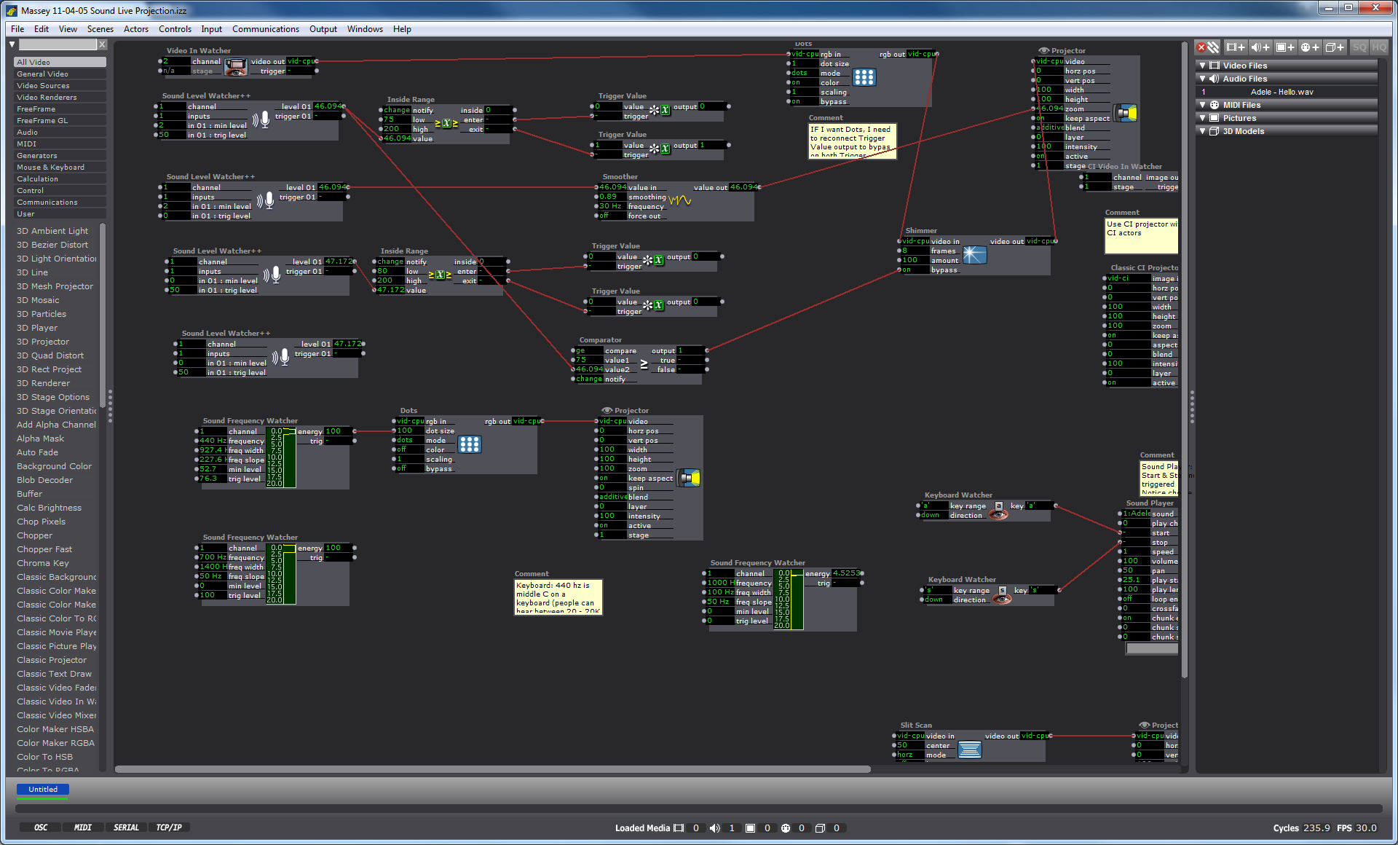The width and height of the screenshot is (1398, 845).
Task: Collapse the 3D Models bin
Action: (x=1202, y=131)
